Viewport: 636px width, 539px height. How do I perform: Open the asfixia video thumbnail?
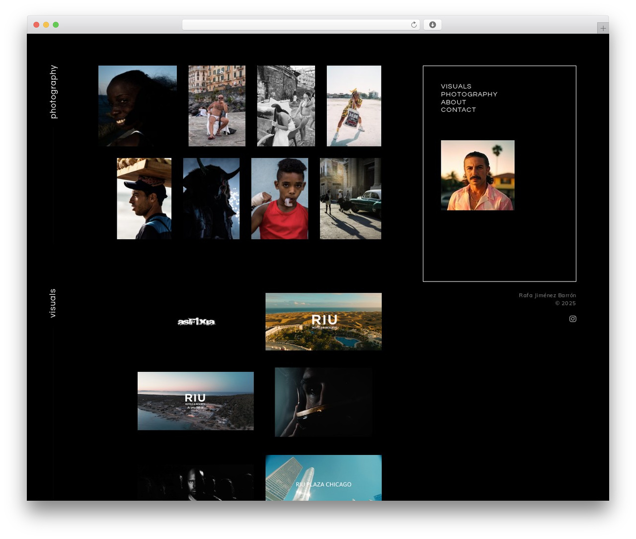[196, 322]
